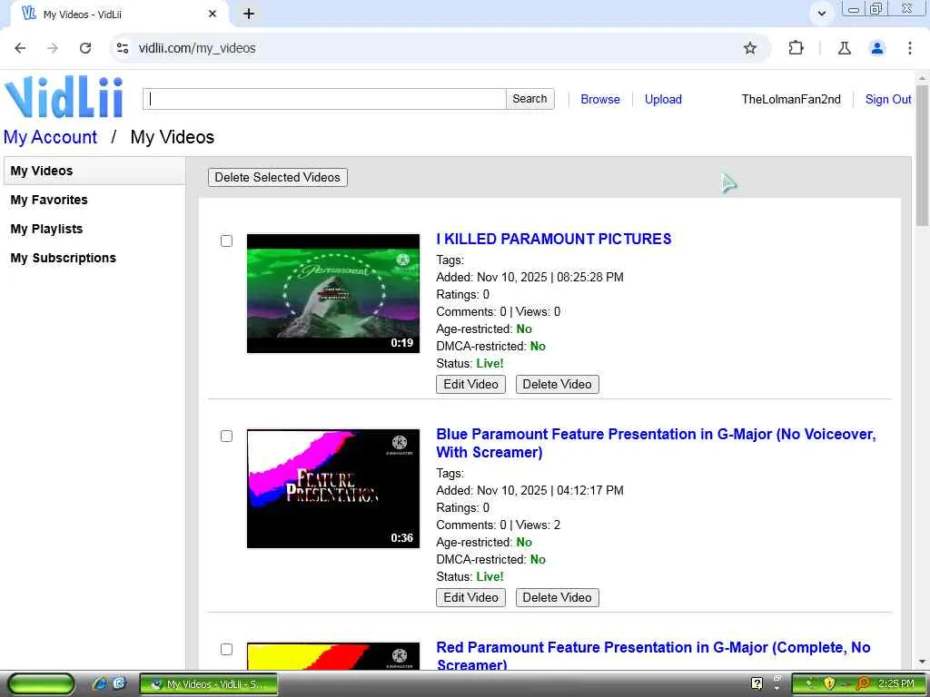Screen dimensions: 930x697
Task: Open Red Paramount Feature Presentation title link
Action: click(x=653, y=656)
